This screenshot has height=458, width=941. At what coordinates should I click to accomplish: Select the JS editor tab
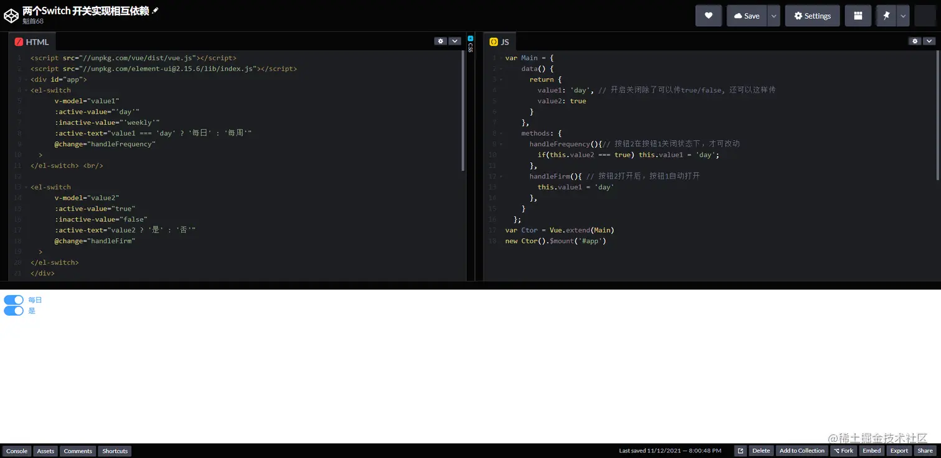(x=500, y=42)
